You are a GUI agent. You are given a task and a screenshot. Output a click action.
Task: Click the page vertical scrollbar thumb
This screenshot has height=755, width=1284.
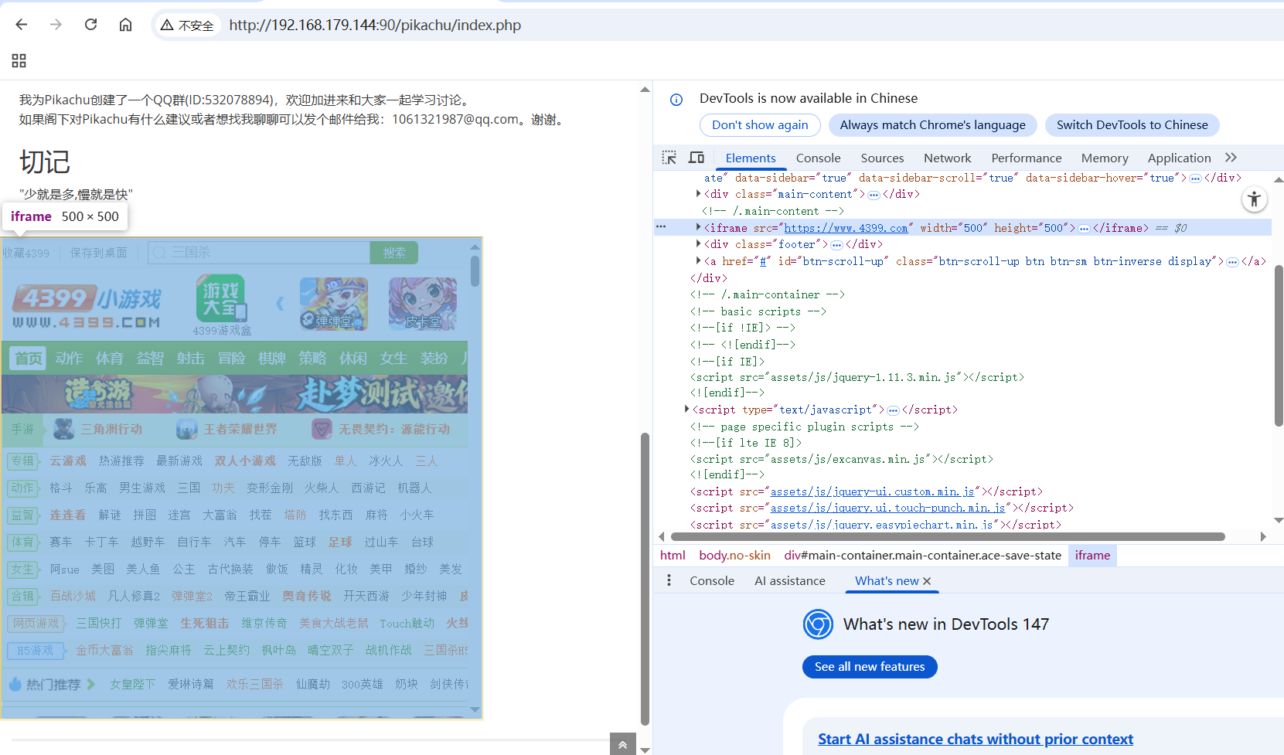[x=645, y=580]
